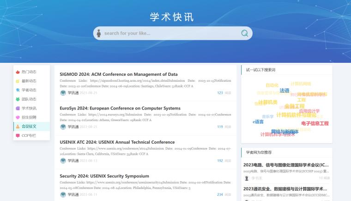
Task: Click the 学讯通 avatar under SIGMOD 2024 post
Action: [x=63, y=93]
